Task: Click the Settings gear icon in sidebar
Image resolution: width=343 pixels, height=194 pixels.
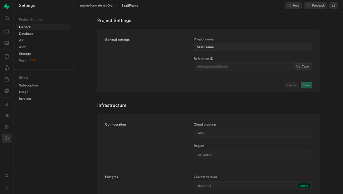Action: click(7, 138)
